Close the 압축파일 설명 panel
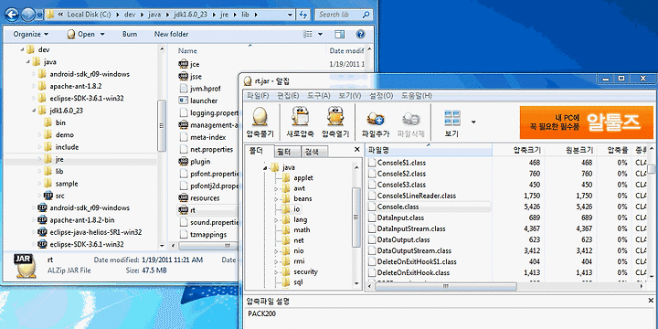658x329 pixels. point(651,301)
